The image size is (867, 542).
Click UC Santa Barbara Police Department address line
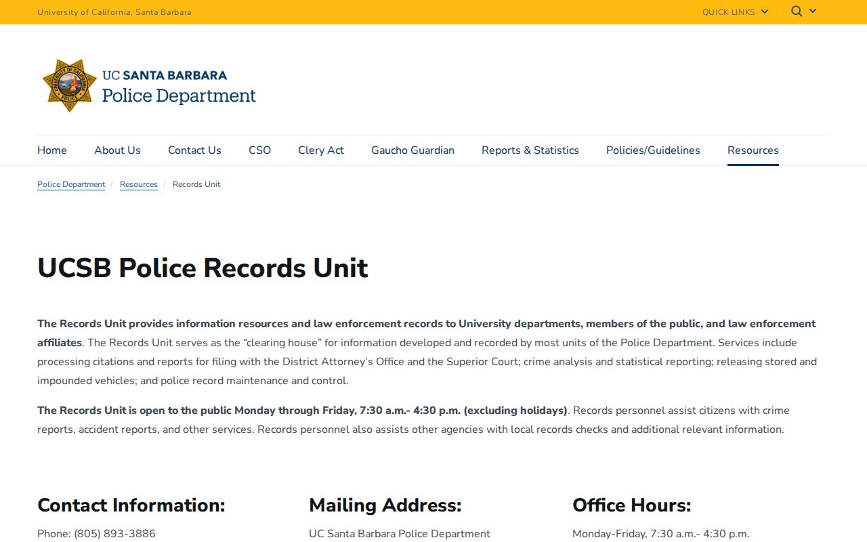(400, 534)
